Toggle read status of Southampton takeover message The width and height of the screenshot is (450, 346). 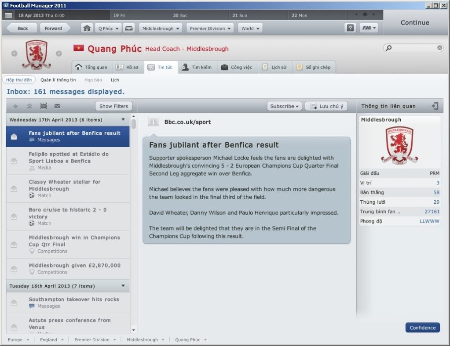14,303
